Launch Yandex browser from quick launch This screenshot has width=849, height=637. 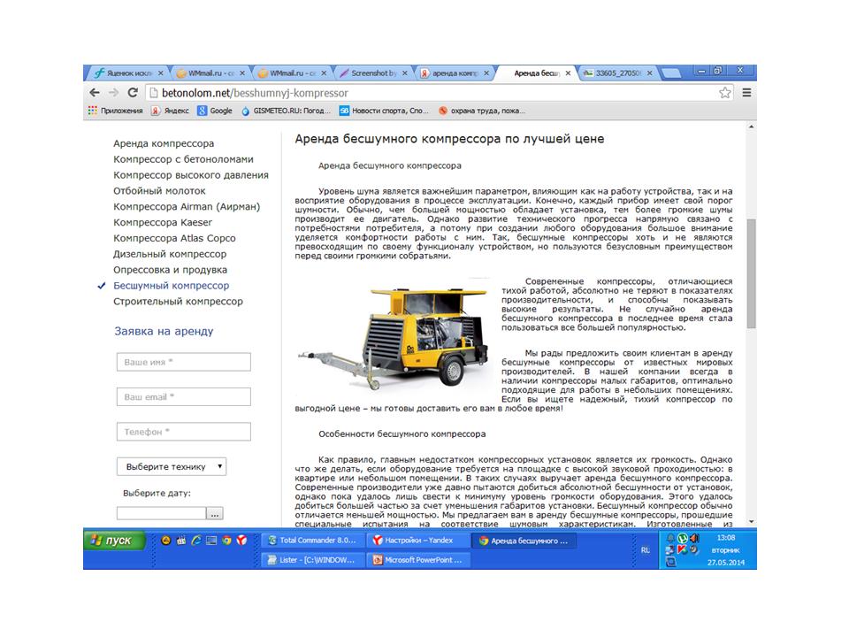(241, 540)
